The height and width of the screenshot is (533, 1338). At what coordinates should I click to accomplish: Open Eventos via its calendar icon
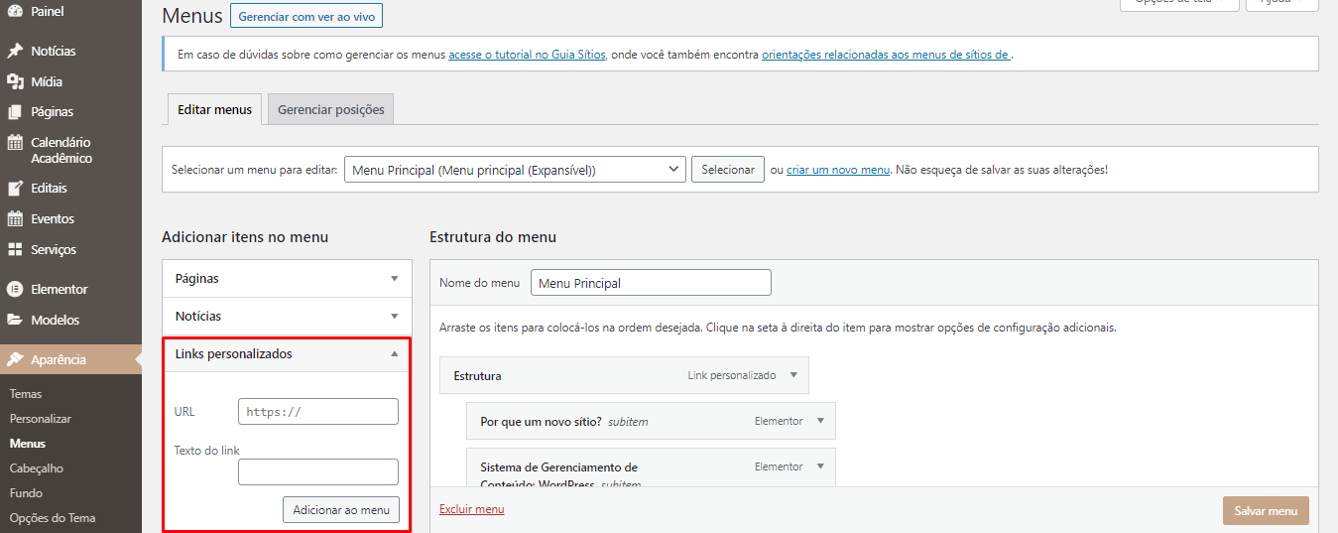point(15,218)
